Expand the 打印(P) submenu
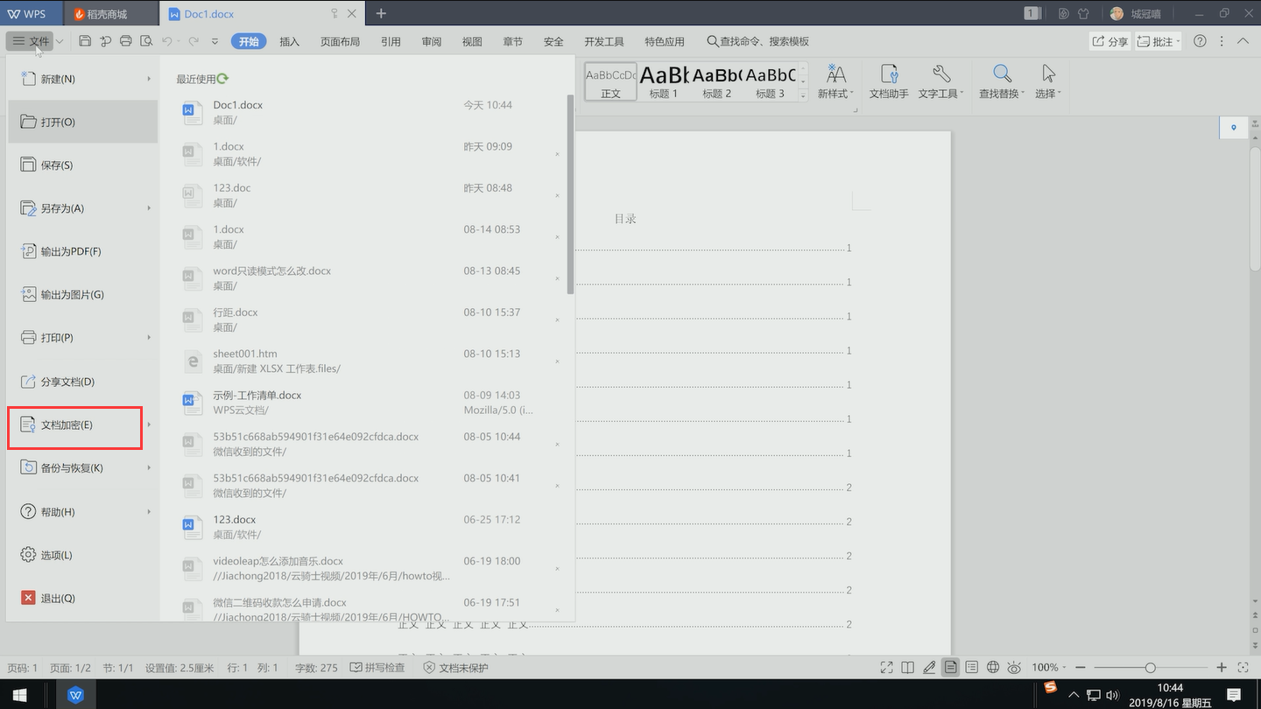Viewport: 1261px width, 709px height. (149, 338)
